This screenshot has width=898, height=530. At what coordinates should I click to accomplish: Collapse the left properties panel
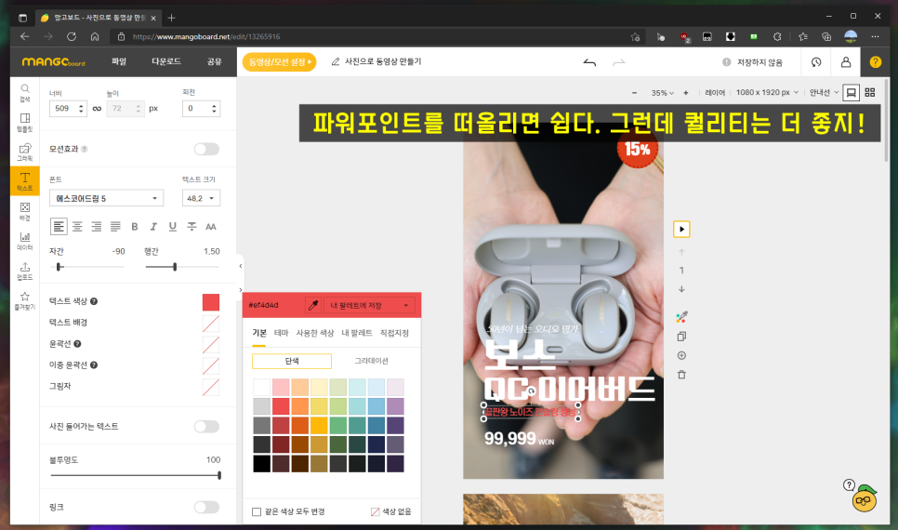click(x=241, y=266)
